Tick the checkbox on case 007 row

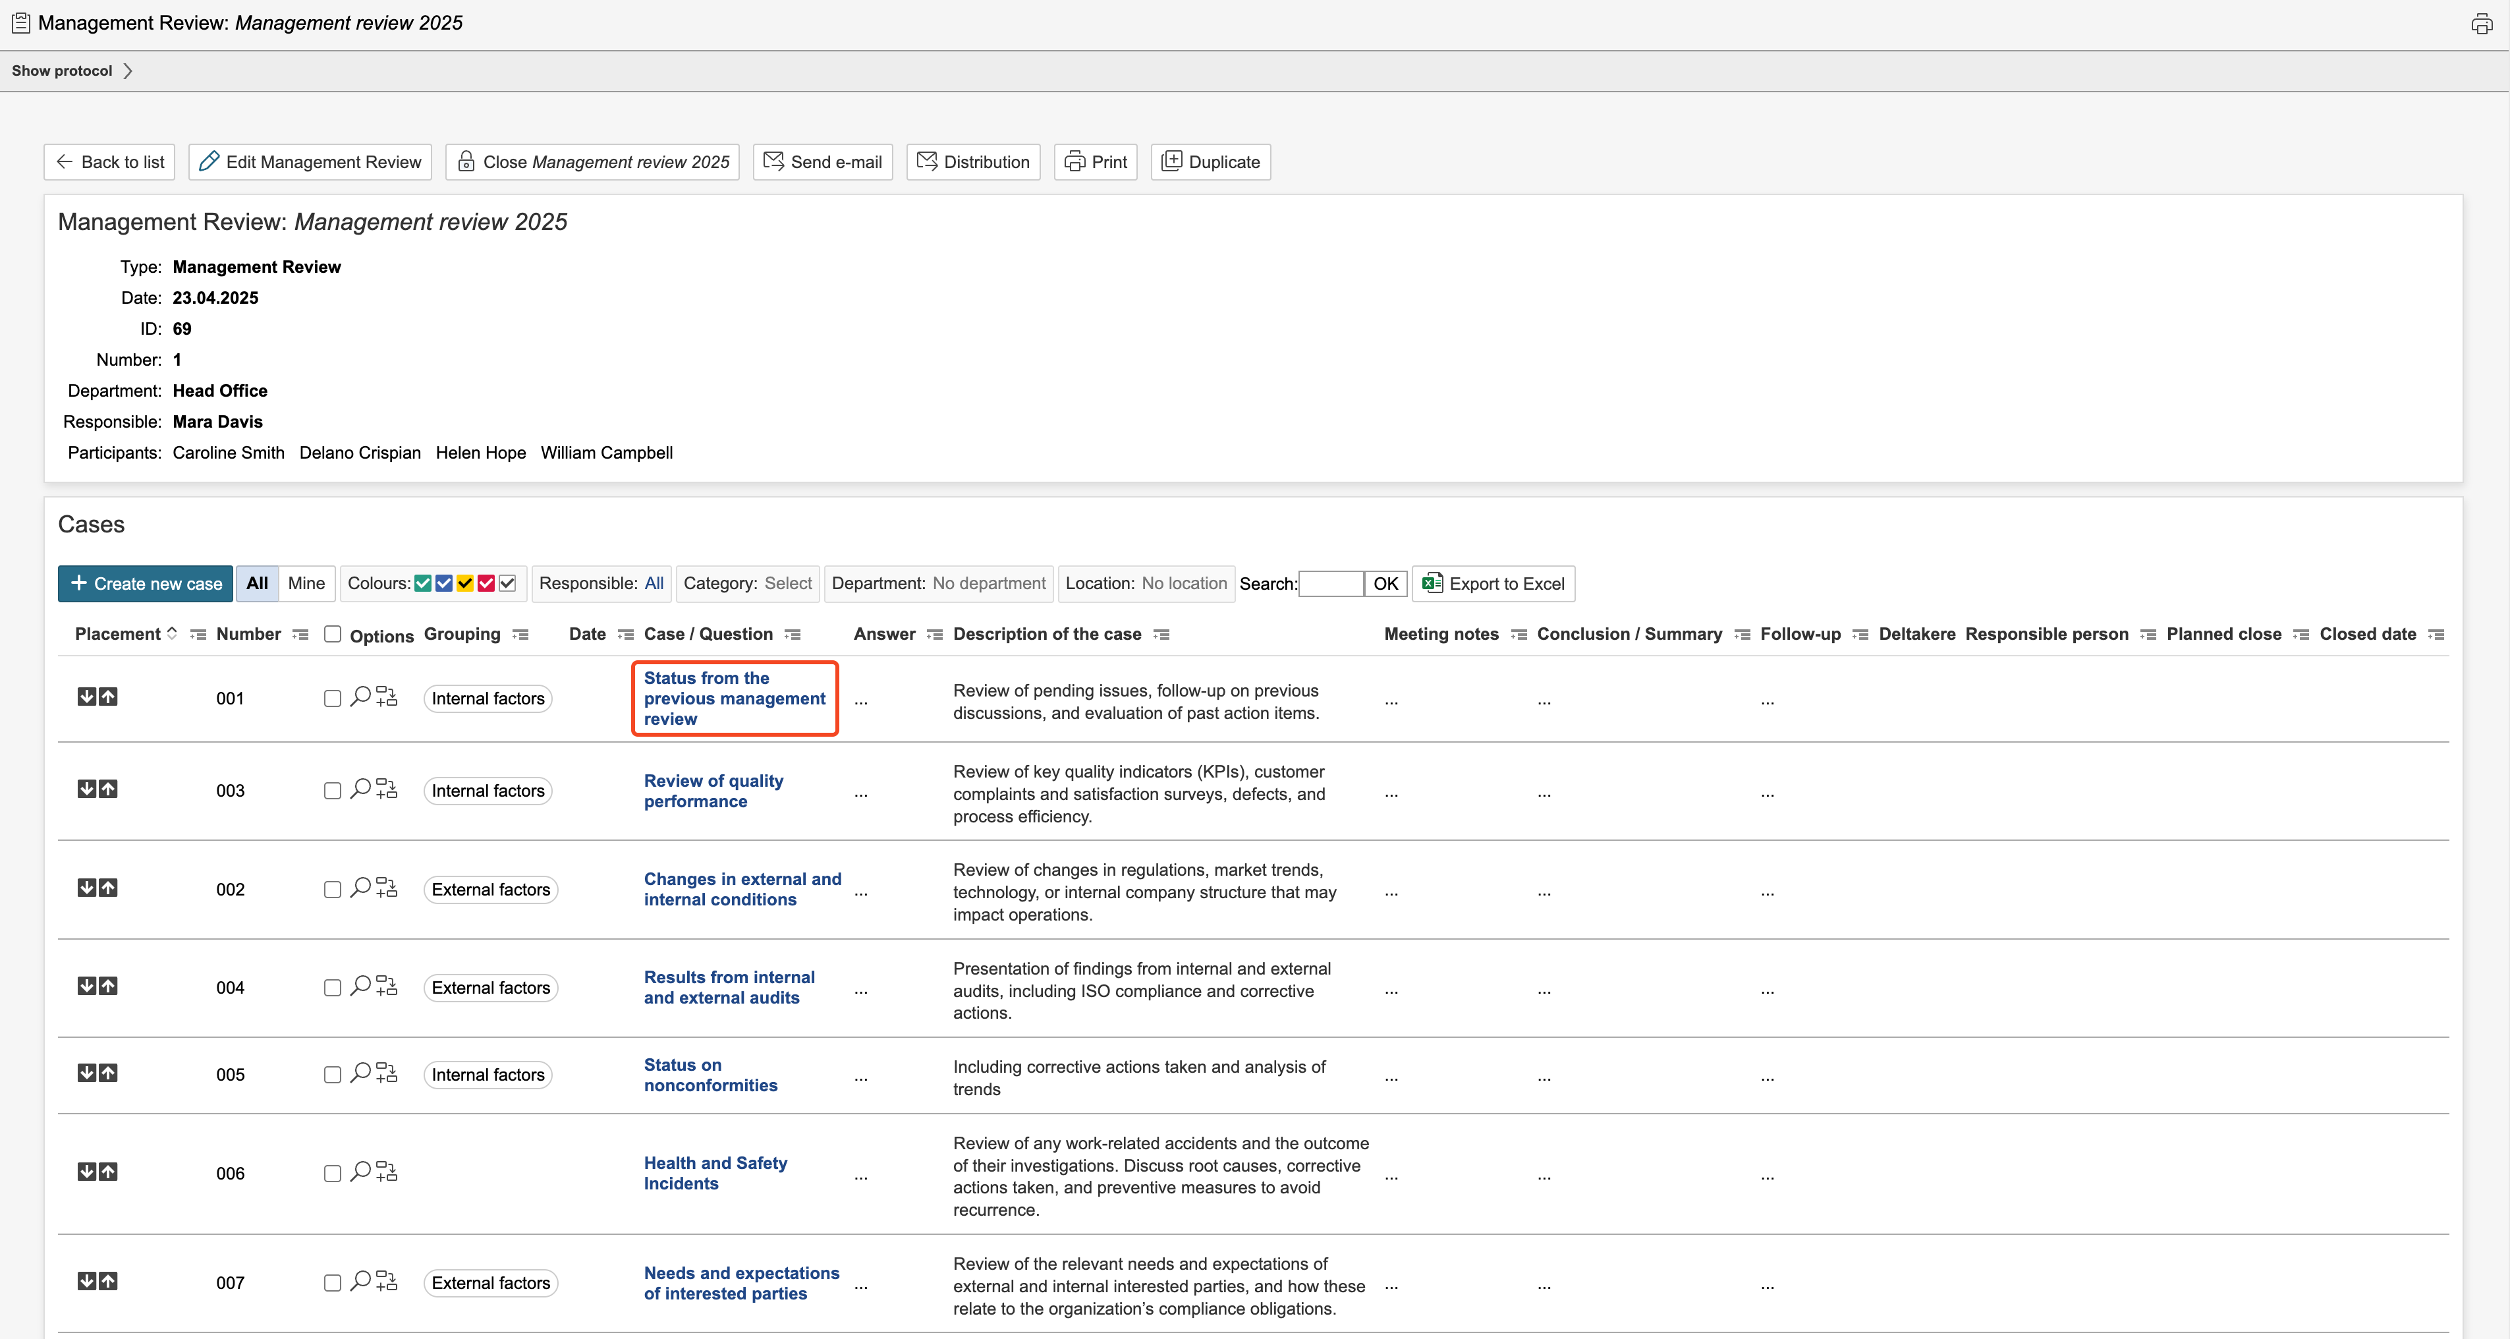pyautogui.click(x=332, y=1284)
